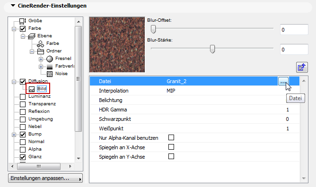Click the Blur-Offset slider handle
Image resolution: width=316 pixels, height=187 pixels.
(x=153, y=29)
